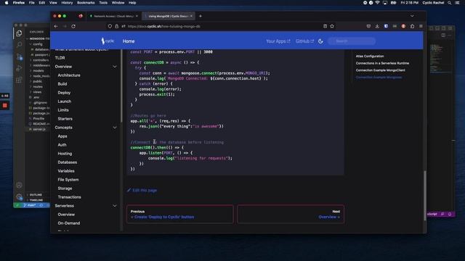Open Your Apps link
465x261 pixels.
coord(278,41)
